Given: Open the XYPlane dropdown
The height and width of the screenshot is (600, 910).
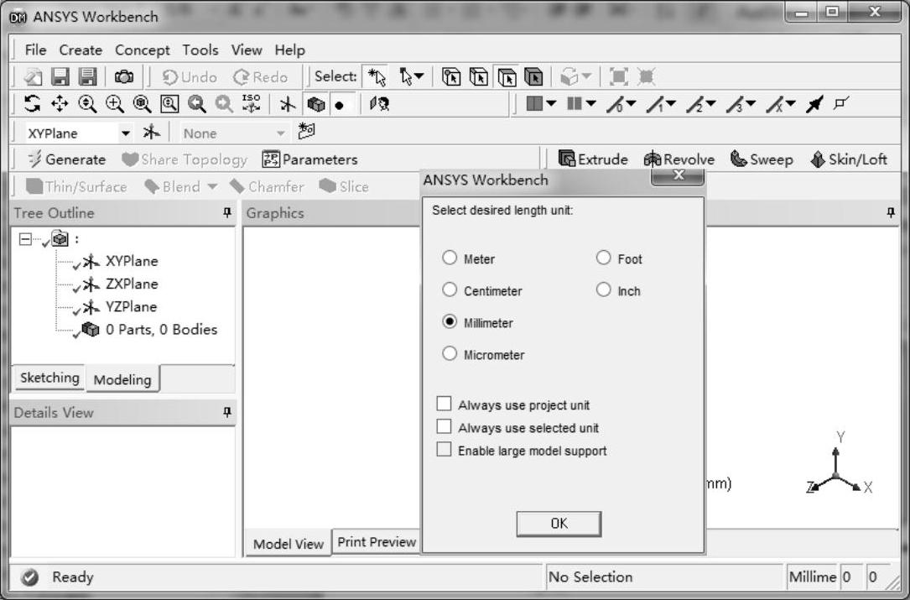Looking at the screenshot, I should 126,133.
